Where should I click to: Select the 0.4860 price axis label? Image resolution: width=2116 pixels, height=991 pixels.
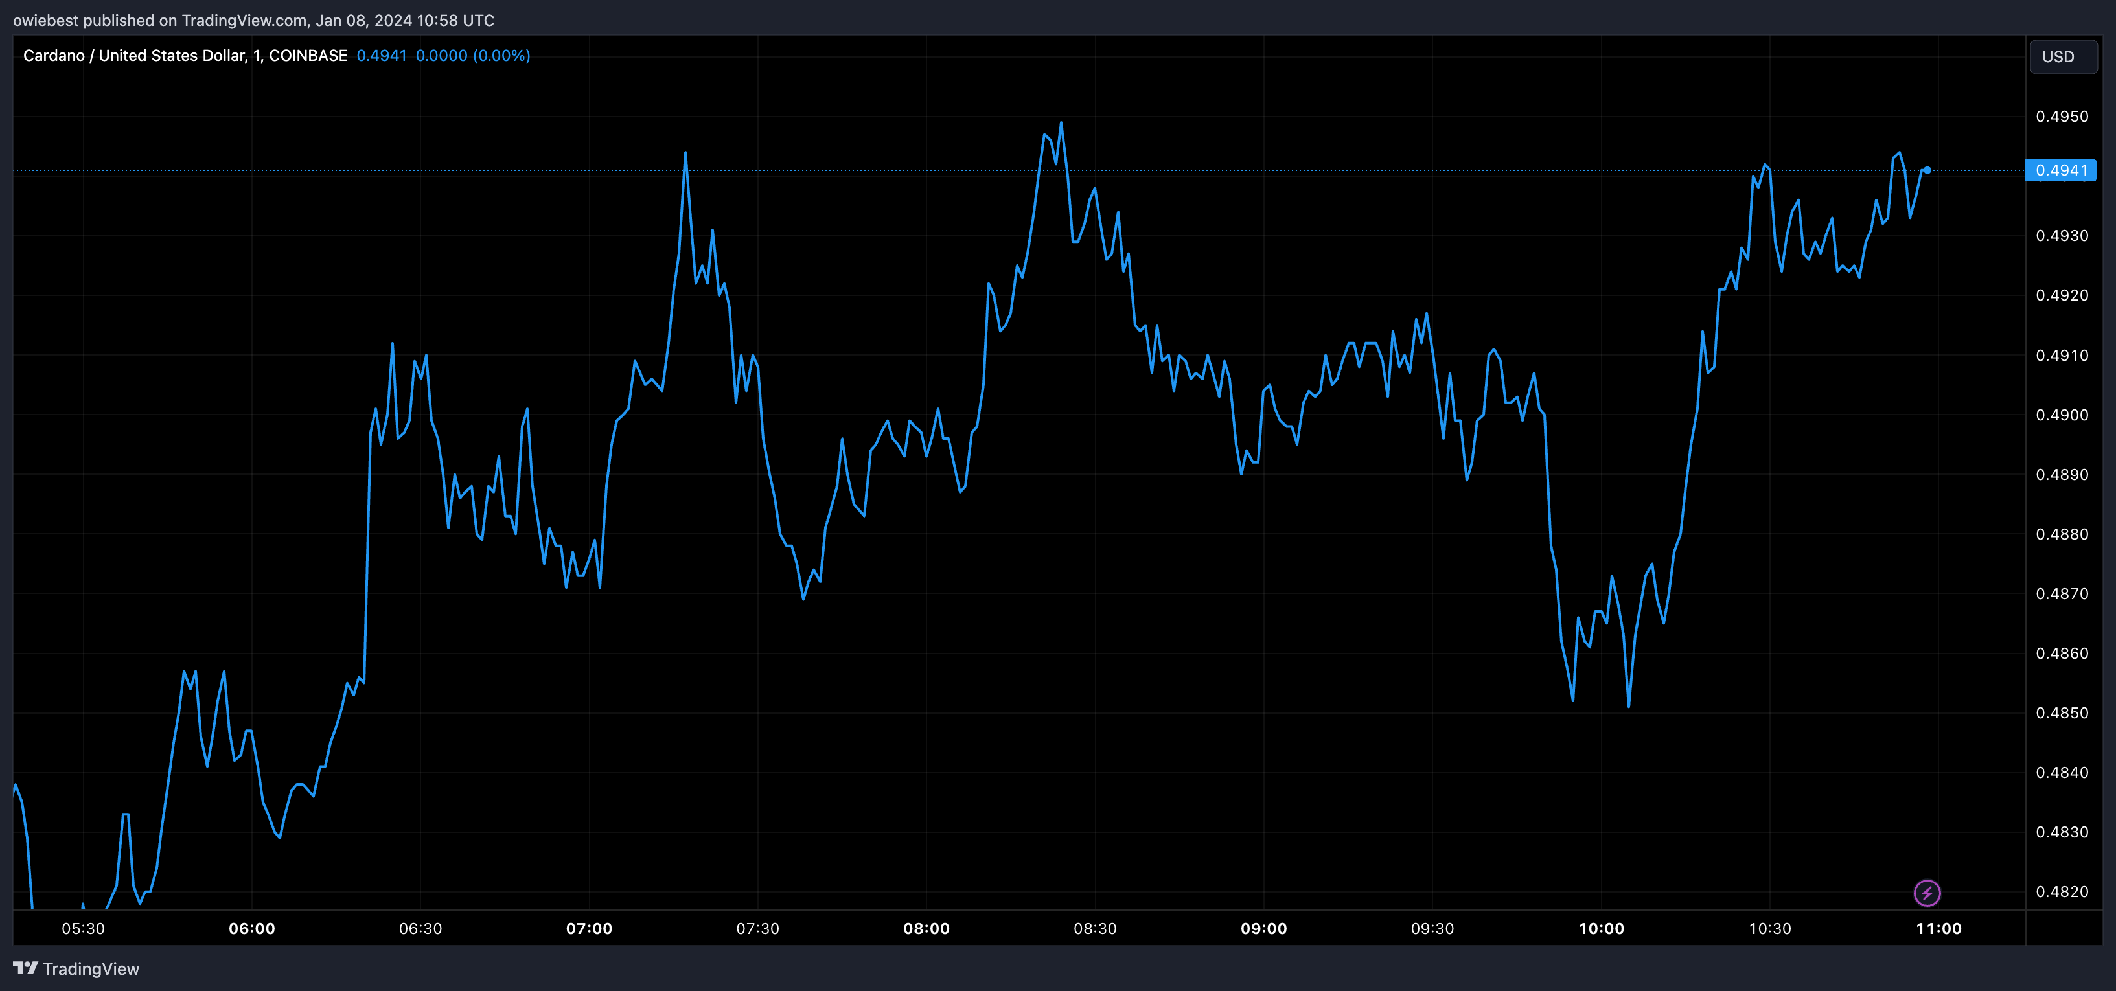[2062, 654]
